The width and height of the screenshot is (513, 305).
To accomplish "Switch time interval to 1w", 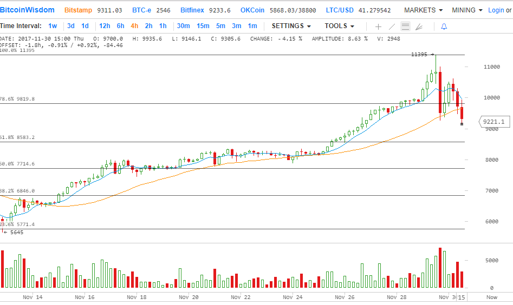I will pos(53,26).
